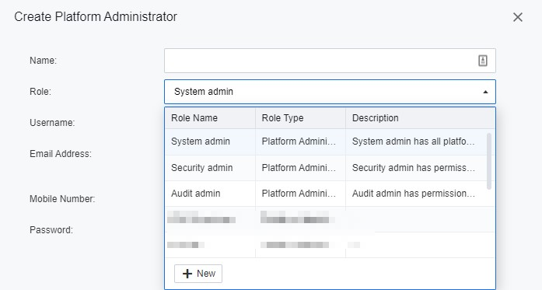Image resolution: width=542 pixels, height=290 pixels.
Task: Click the Description column header
Action: pos(420,118)
